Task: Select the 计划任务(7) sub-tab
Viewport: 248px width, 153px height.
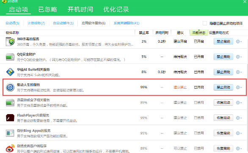Action: (36, 23)
